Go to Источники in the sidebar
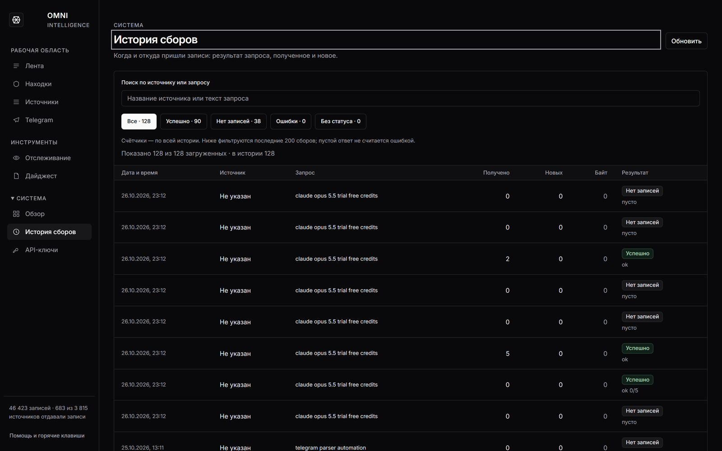Viewport: 722px width, 451px height. [49, 102]
